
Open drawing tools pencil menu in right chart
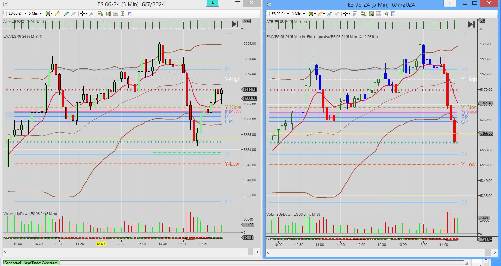[x=321, y=14]
